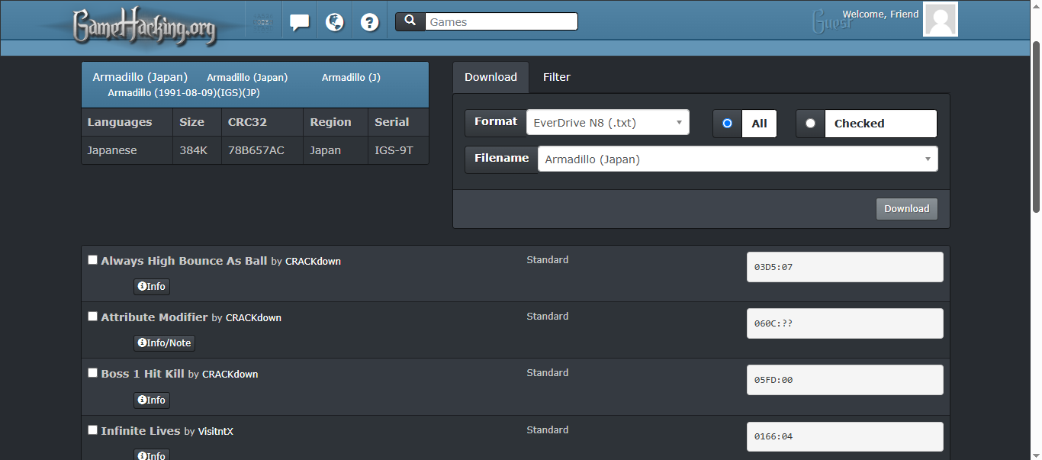Click the Always High Bounce As Ball title
Image resolution: width=1042 pixels, height=460 pixels.
pyautogui.click(x=184, y=261)
